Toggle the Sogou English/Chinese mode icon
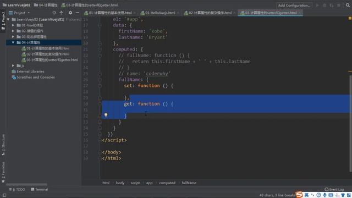 [307, 195]
